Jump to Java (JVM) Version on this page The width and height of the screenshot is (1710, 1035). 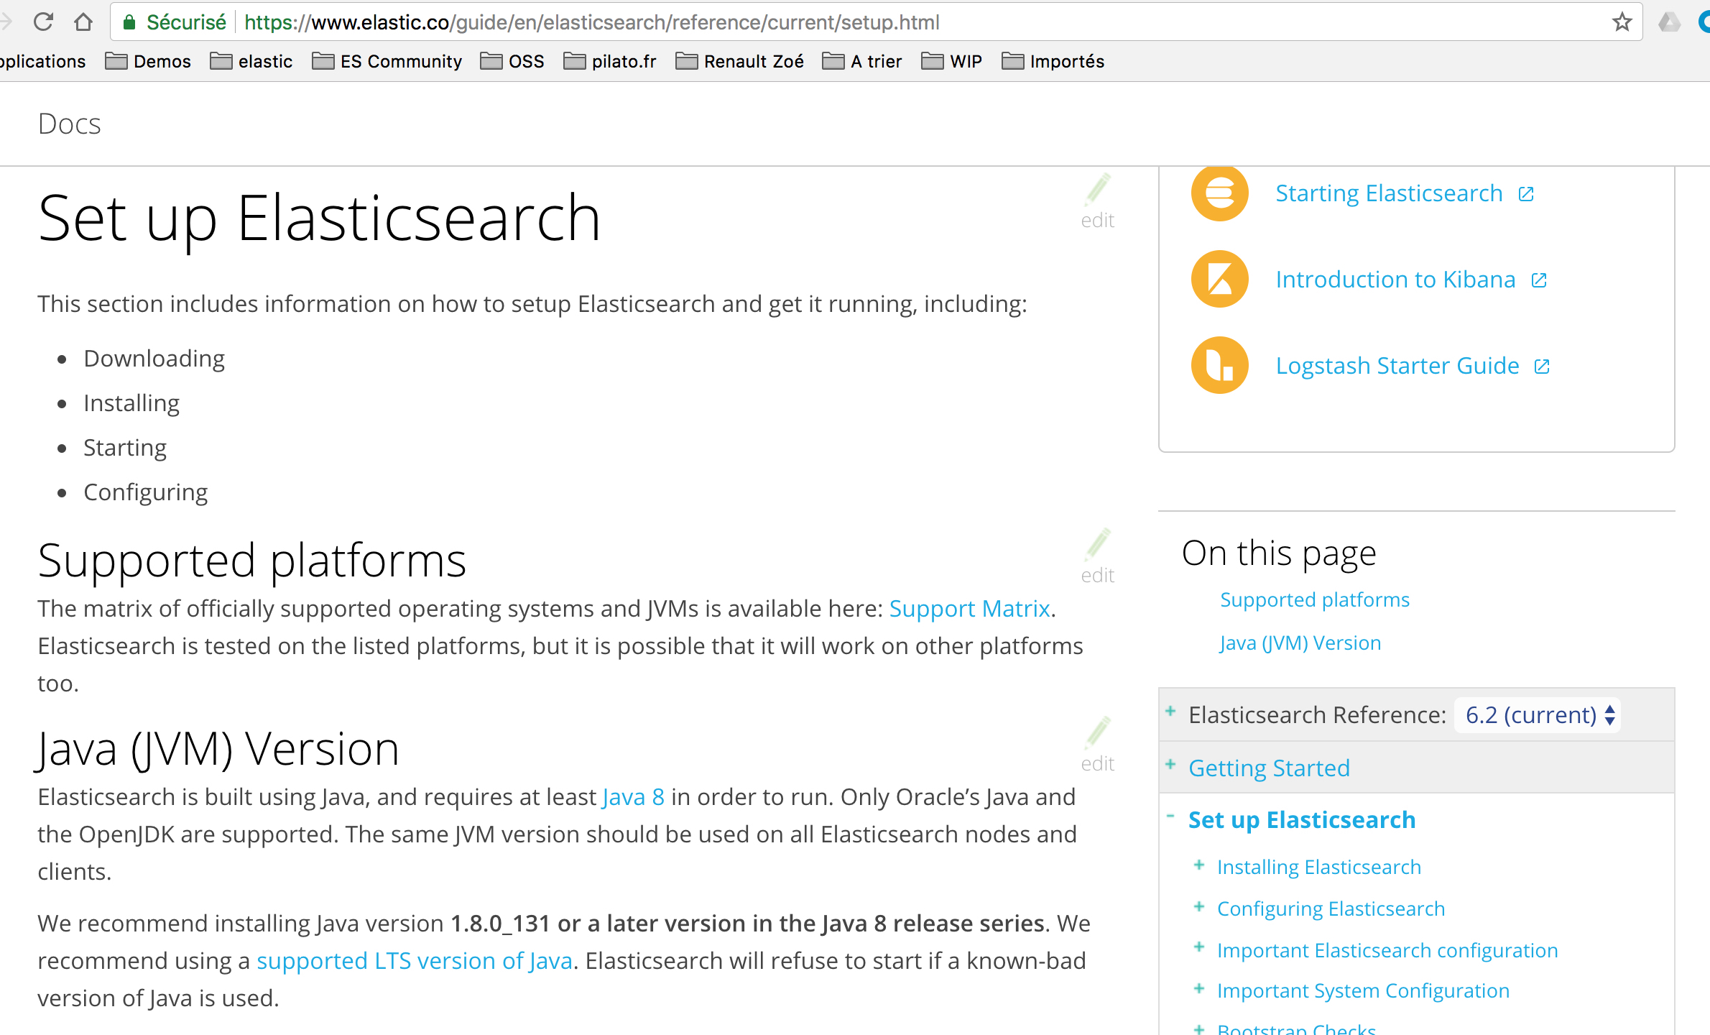pos(1300,643)
